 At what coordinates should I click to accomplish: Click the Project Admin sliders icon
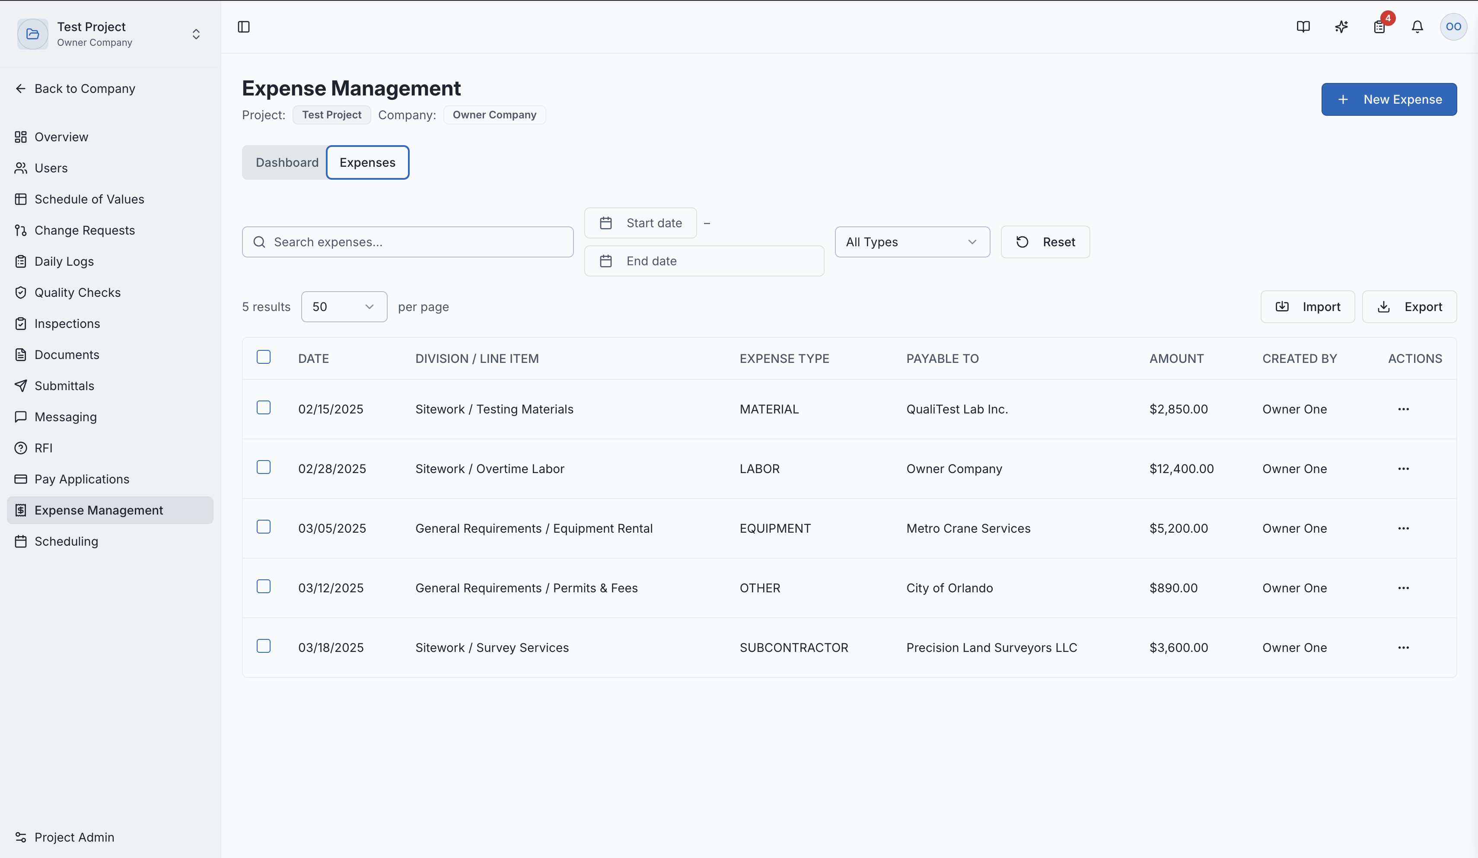[x=21, y=837]
